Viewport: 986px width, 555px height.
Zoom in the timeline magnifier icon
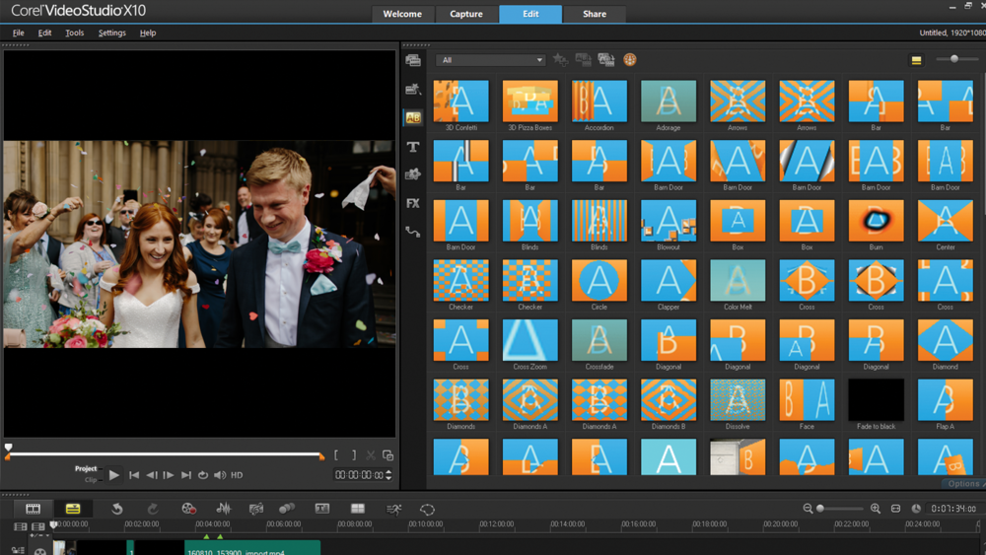[875, 509]
